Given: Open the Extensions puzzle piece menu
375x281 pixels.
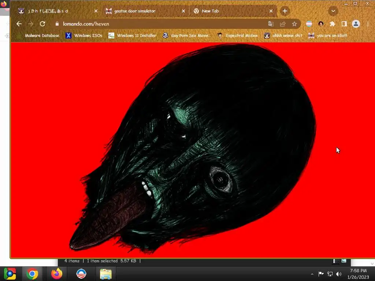Looking at the screenshot, I should (333, 24).
